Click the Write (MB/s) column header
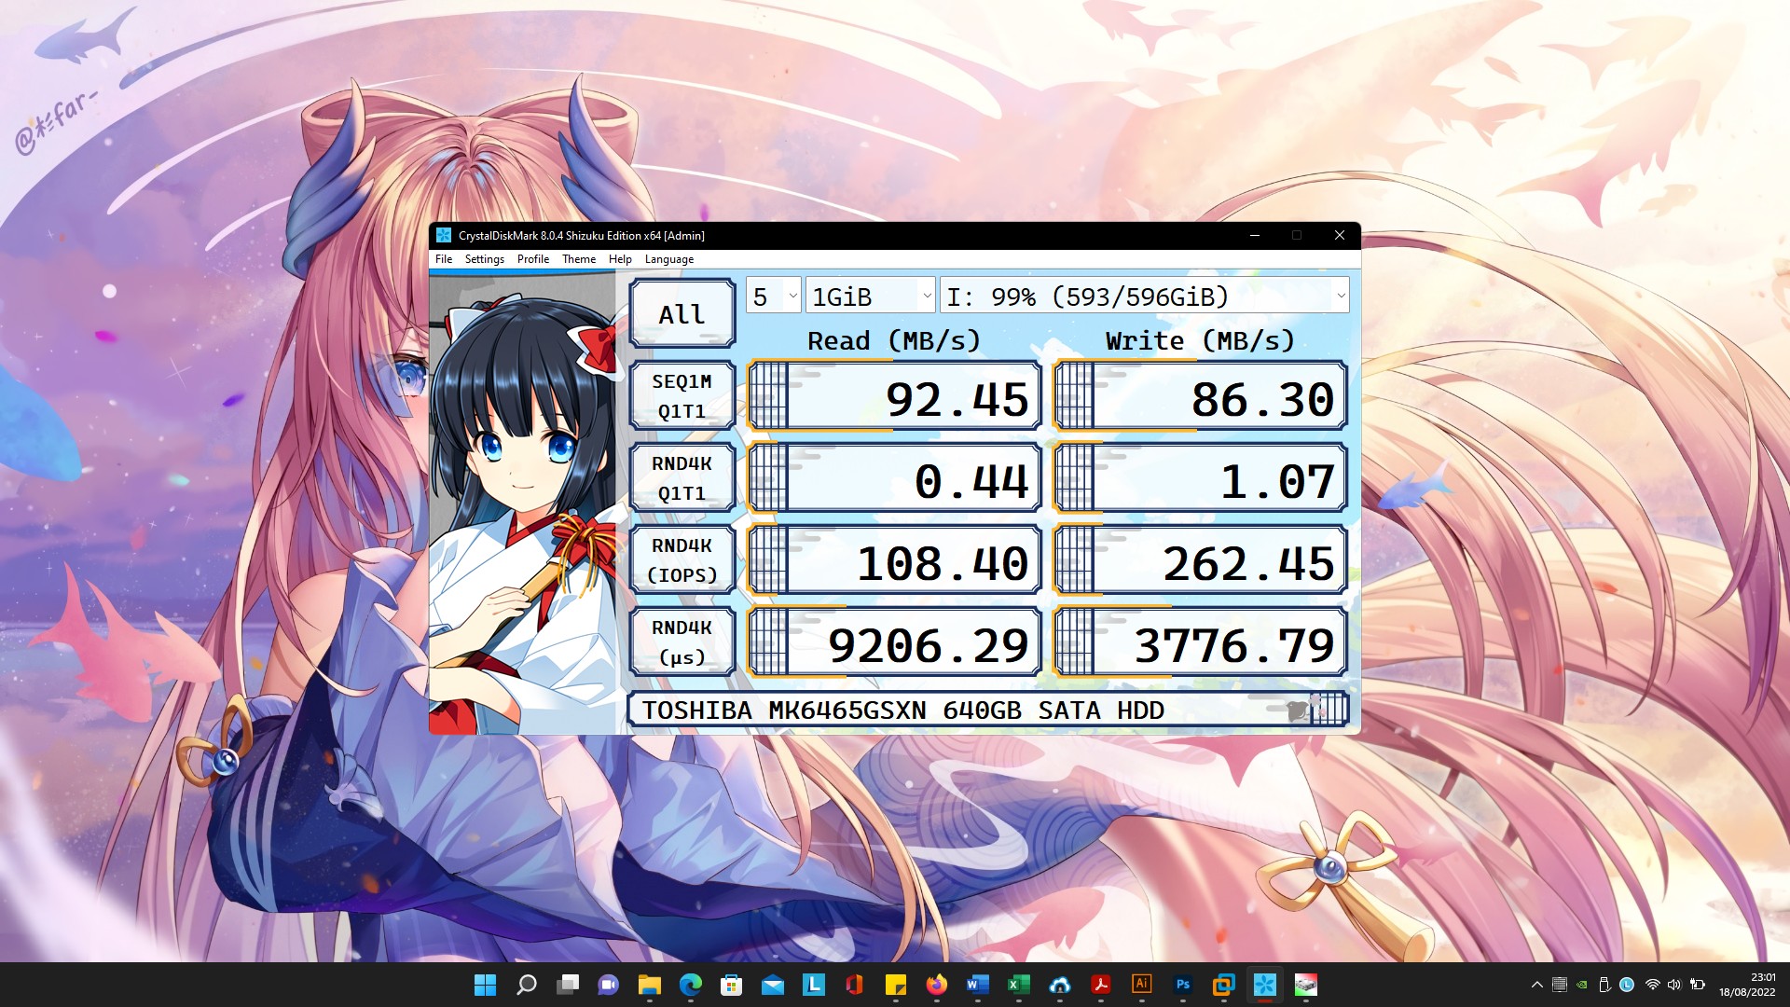The image size is (1790, 1007). click(1201, 341)
